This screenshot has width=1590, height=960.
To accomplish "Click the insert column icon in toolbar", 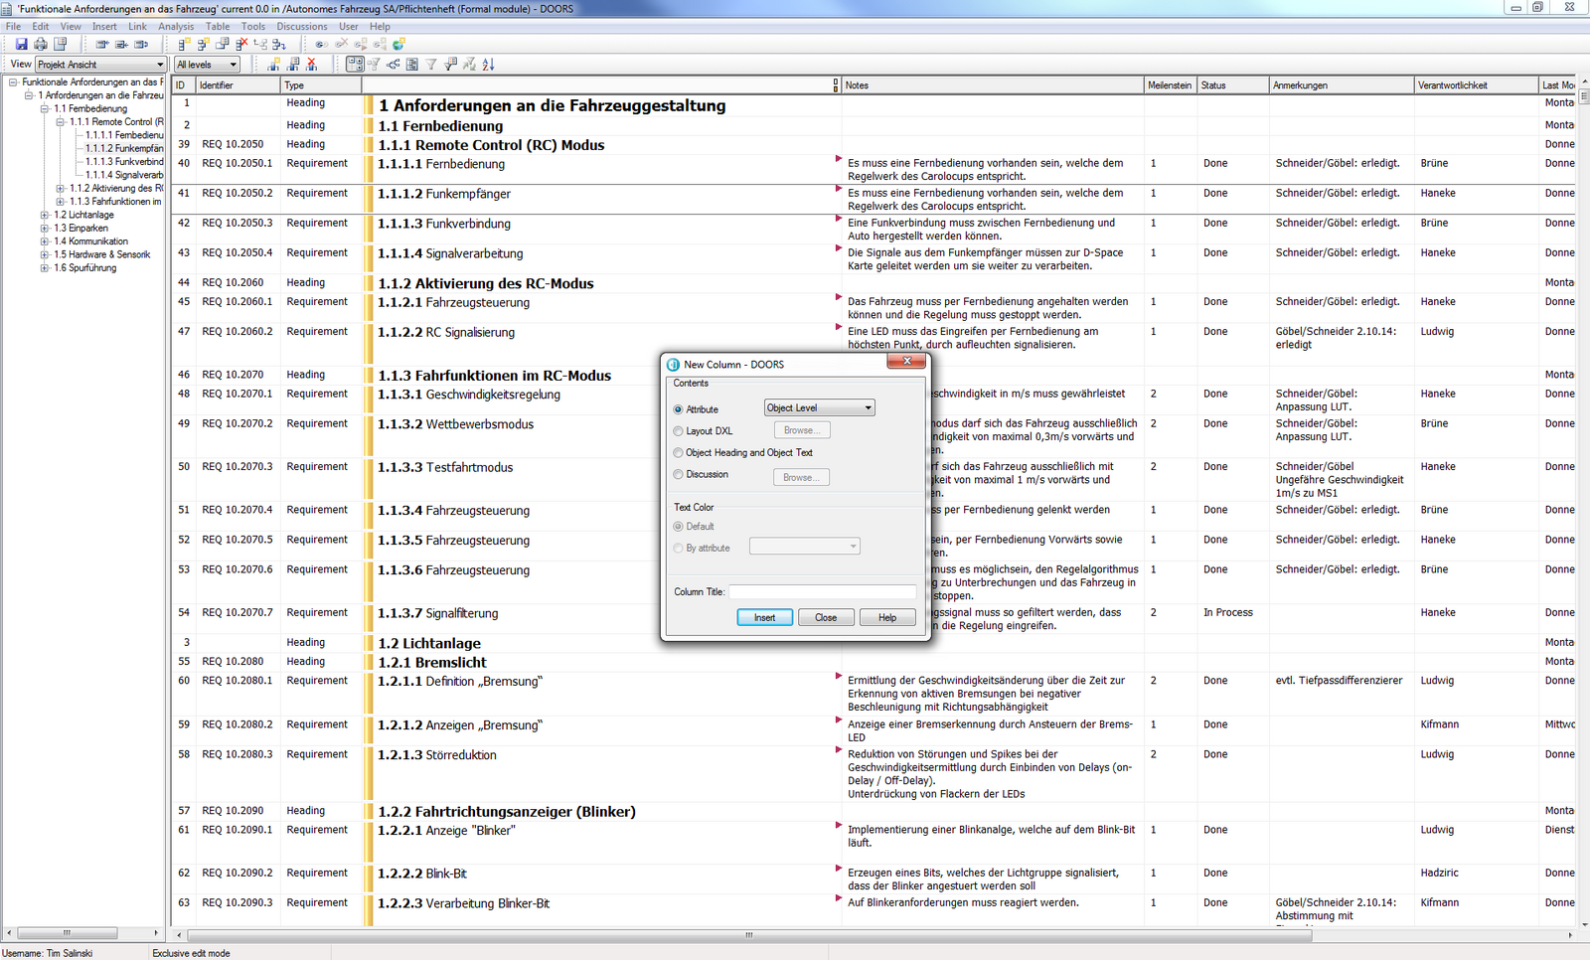I will pyautogui.click(x=274, y=65).
